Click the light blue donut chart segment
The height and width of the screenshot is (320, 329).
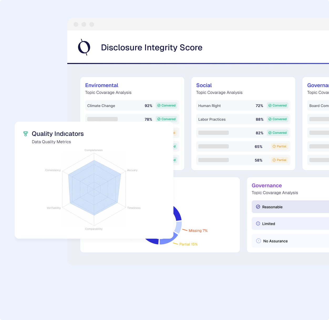[x=178, y=227]
